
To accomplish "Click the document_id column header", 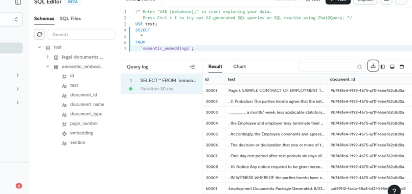I will click(370, 79).
